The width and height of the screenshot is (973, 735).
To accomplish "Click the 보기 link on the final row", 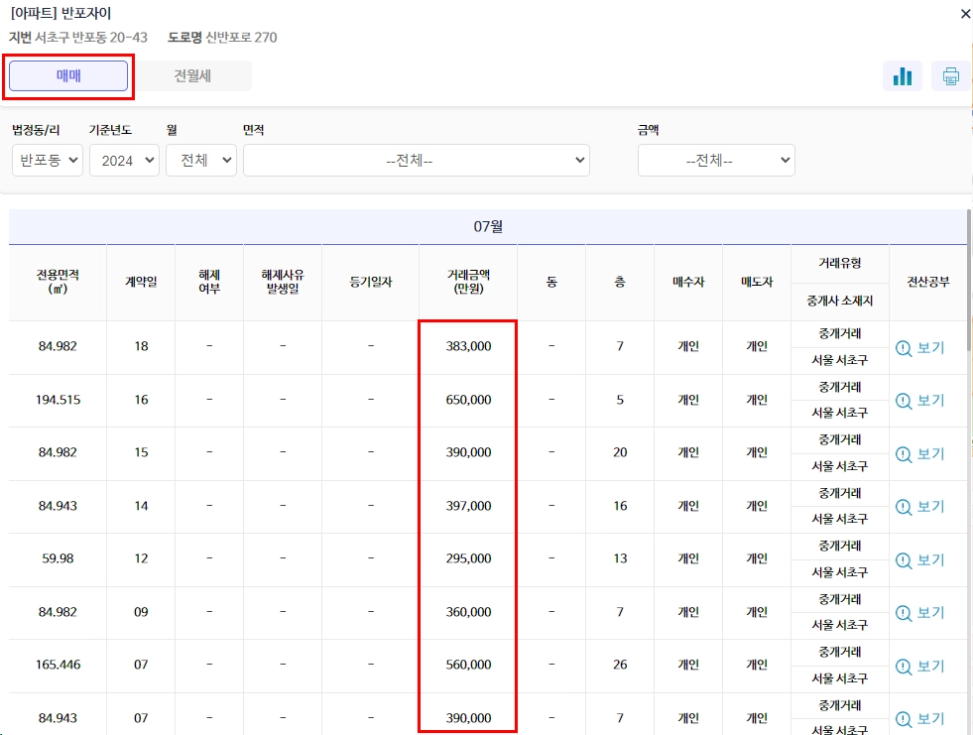I will 922,718.
